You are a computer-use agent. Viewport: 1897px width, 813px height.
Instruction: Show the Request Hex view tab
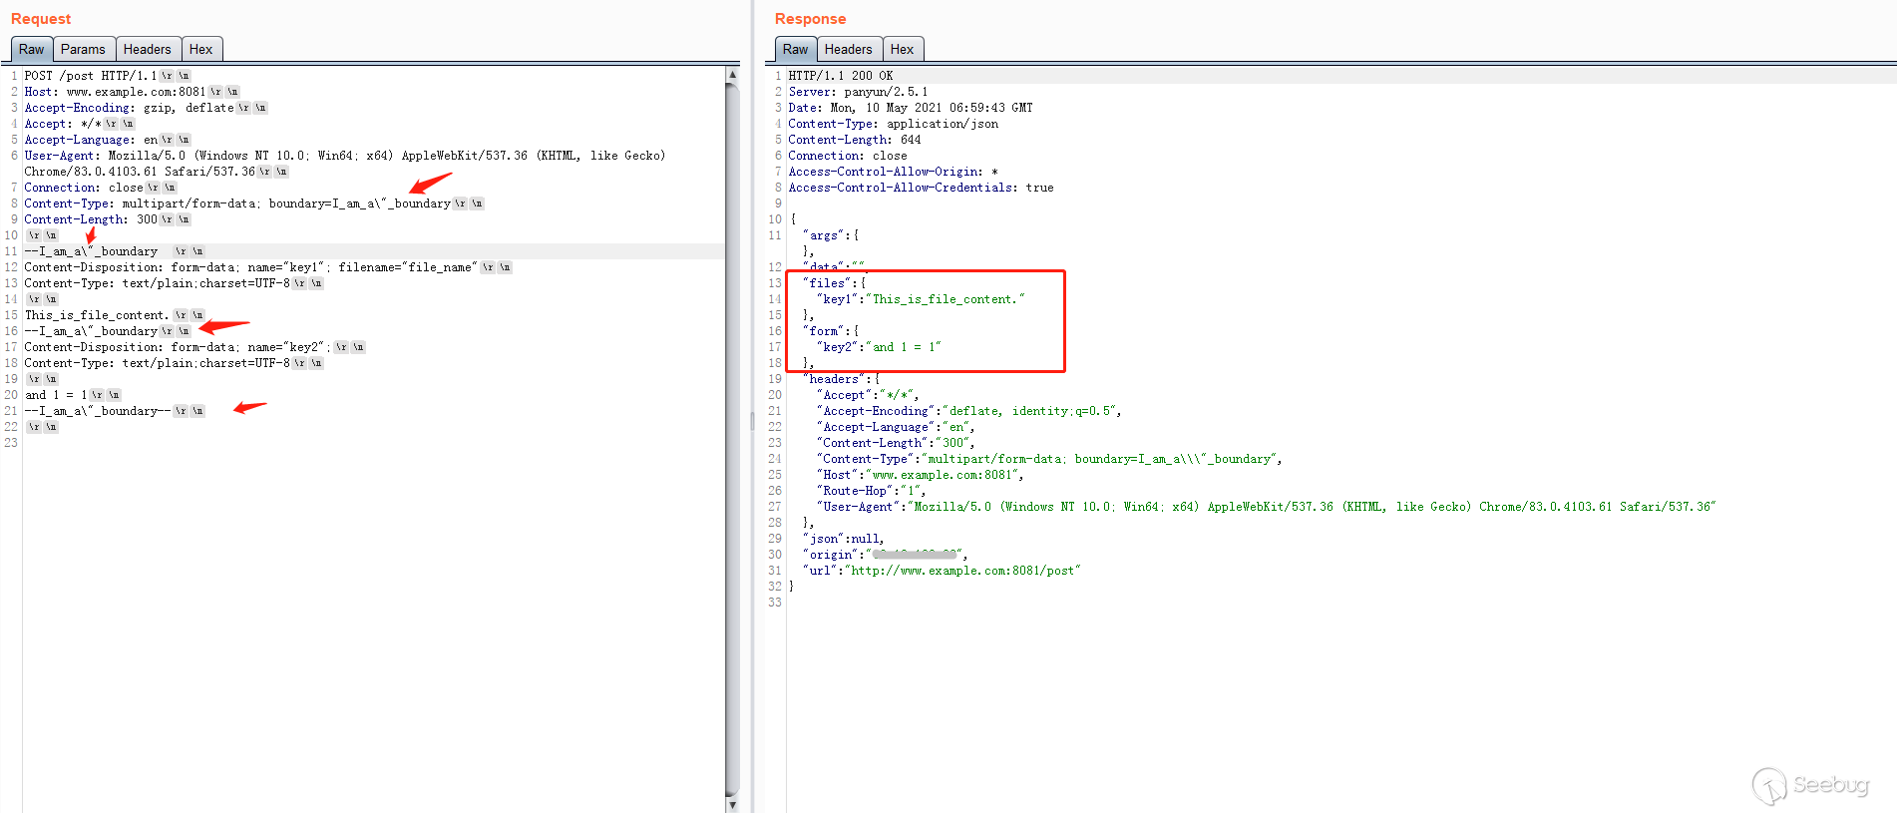(200, 49)
